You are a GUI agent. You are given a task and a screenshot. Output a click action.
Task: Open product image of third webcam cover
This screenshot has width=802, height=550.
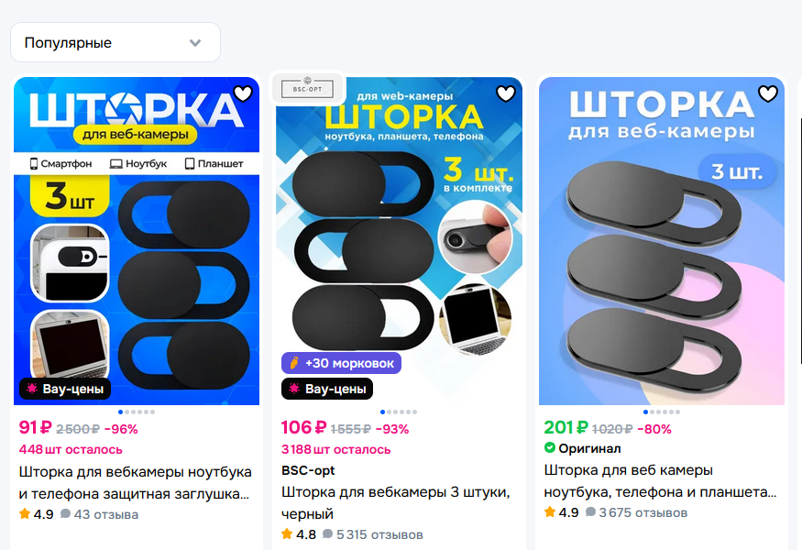662,241
